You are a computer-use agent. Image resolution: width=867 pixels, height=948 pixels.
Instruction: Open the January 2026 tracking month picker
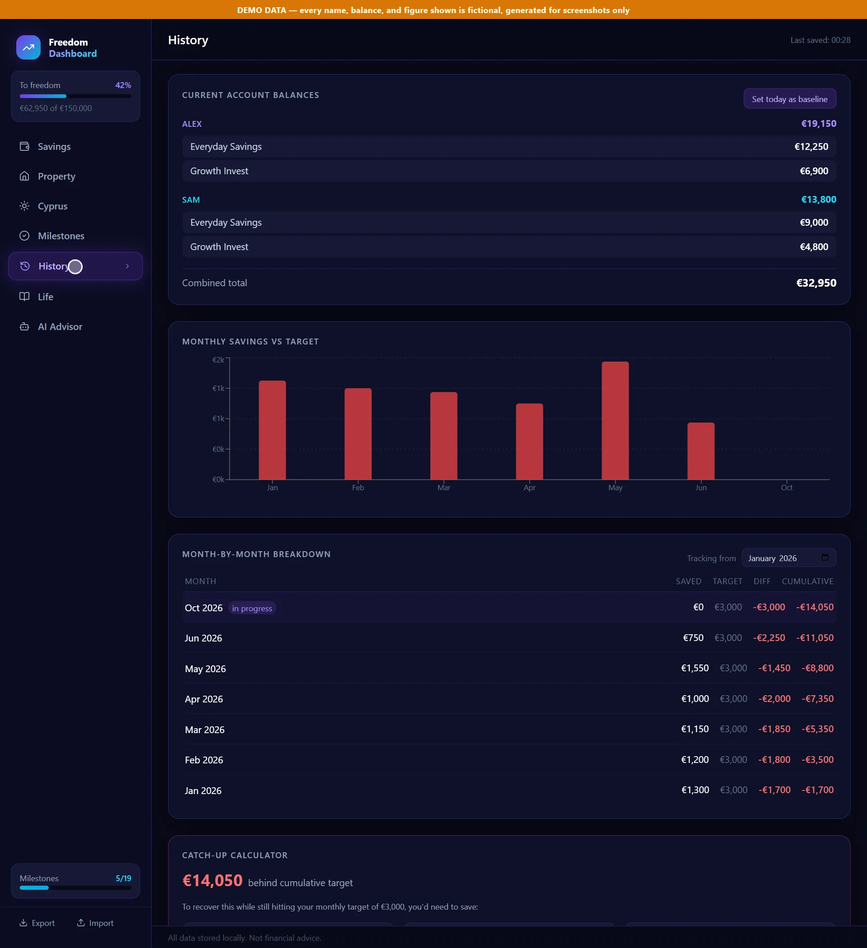pos(788,558)
